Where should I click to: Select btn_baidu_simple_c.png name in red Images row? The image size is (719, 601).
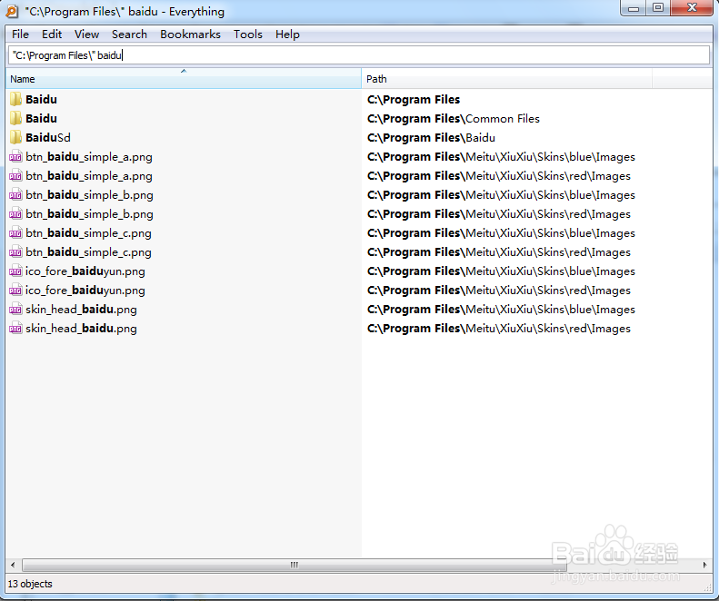coord(88,252)
